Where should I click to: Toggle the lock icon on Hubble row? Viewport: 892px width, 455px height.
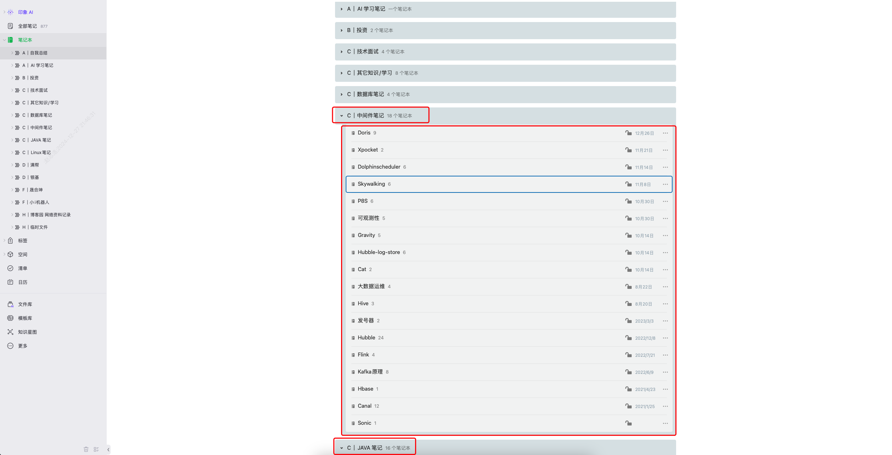click(x=628, y=338)
